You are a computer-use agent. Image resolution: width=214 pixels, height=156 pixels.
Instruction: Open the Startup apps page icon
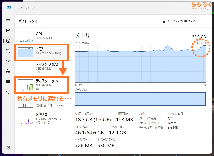point(8,61)
